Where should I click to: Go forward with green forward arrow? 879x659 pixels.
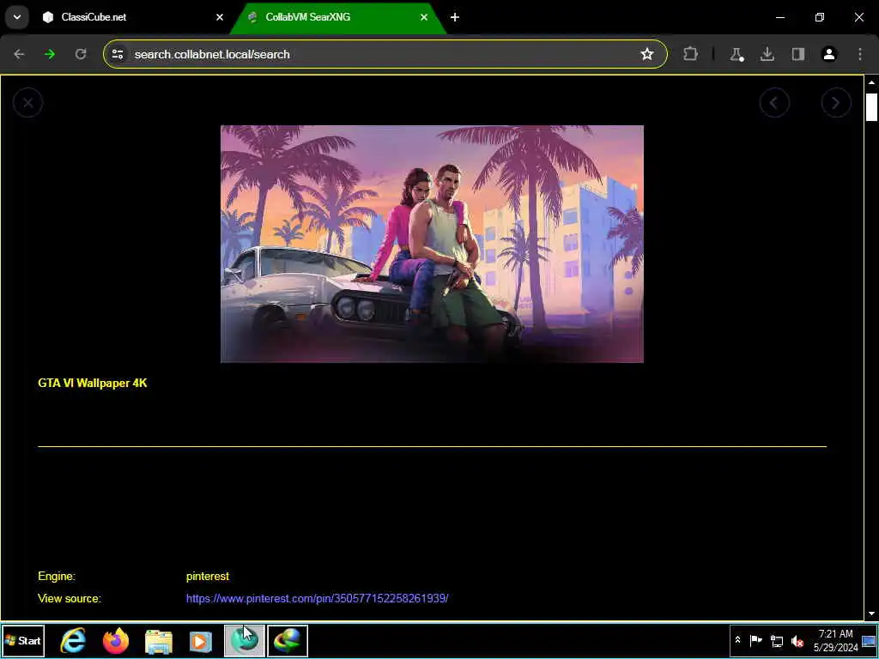pos(50,54)
